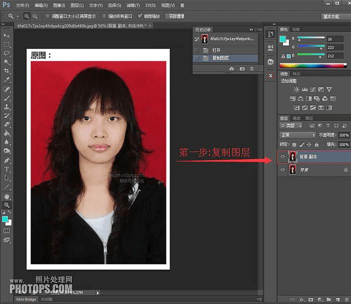Select the Crop tool

tap(7, 71)
